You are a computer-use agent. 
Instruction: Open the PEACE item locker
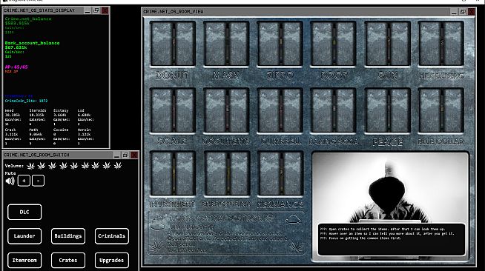tap(387, 110)
